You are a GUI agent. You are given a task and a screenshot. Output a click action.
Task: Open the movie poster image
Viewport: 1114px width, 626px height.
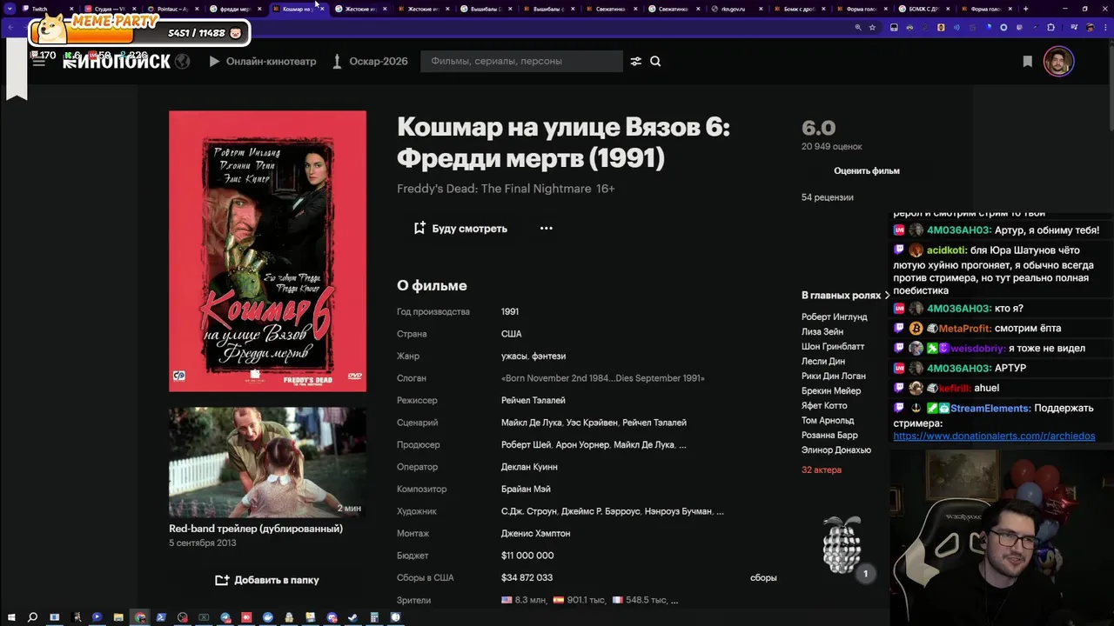tap(267, 251)
